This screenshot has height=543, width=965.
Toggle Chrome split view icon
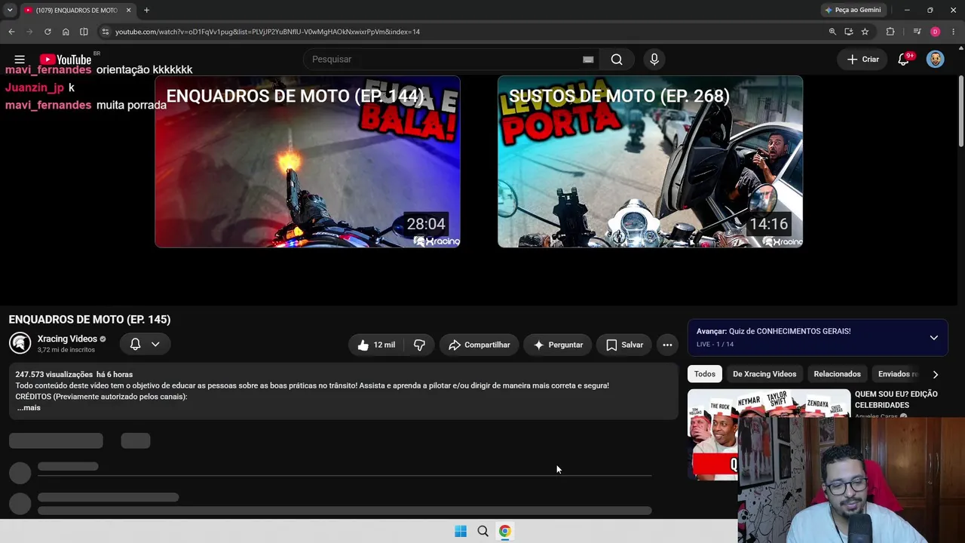pos(84,32)
